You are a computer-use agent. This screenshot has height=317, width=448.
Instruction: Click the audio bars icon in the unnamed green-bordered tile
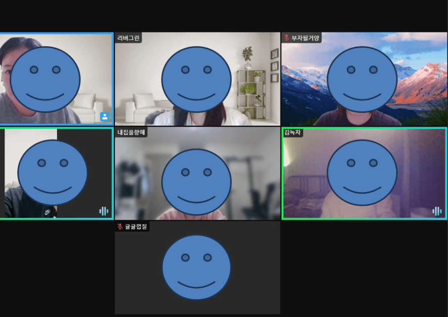104,211
